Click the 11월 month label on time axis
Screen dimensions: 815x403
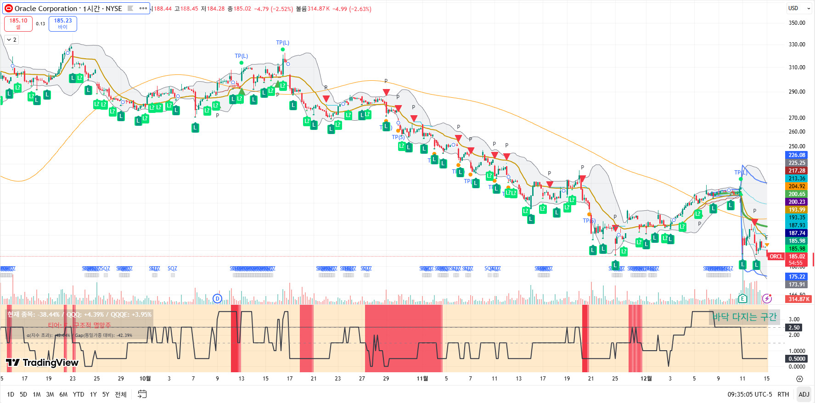(x=422, y=379)
